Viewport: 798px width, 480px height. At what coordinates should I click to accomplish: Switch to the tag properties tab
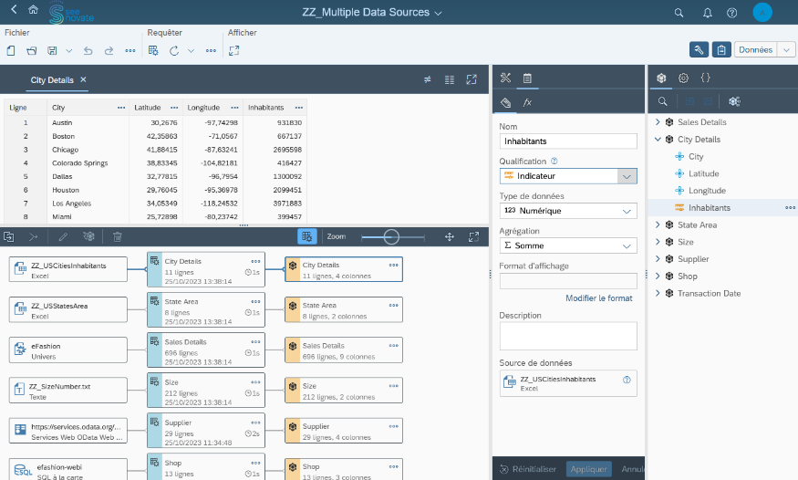pyautogui.click(x=505, y=102)
